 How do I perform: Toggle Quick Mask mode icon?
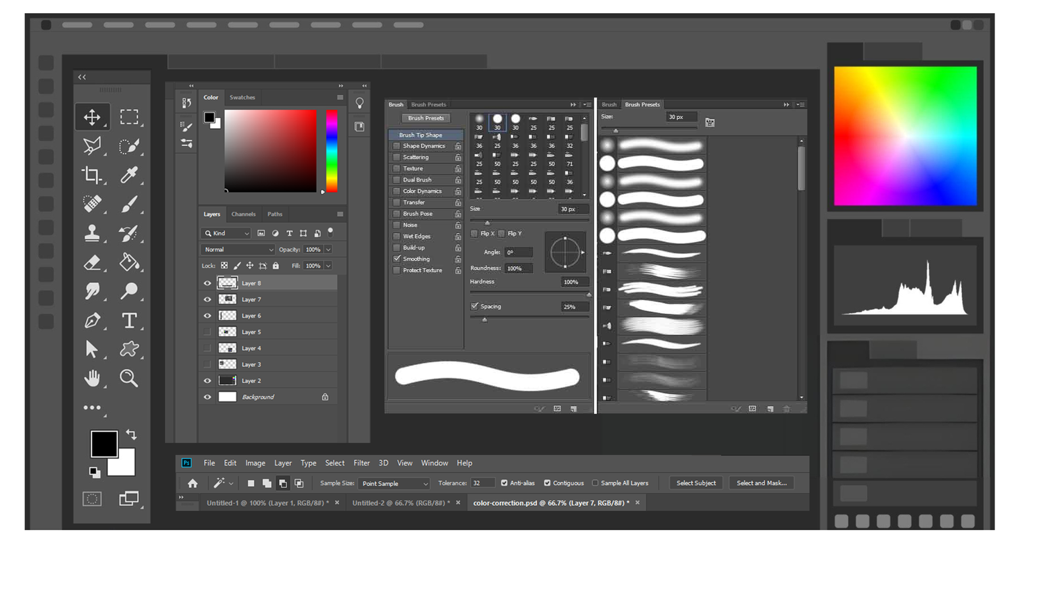point(92,499)
